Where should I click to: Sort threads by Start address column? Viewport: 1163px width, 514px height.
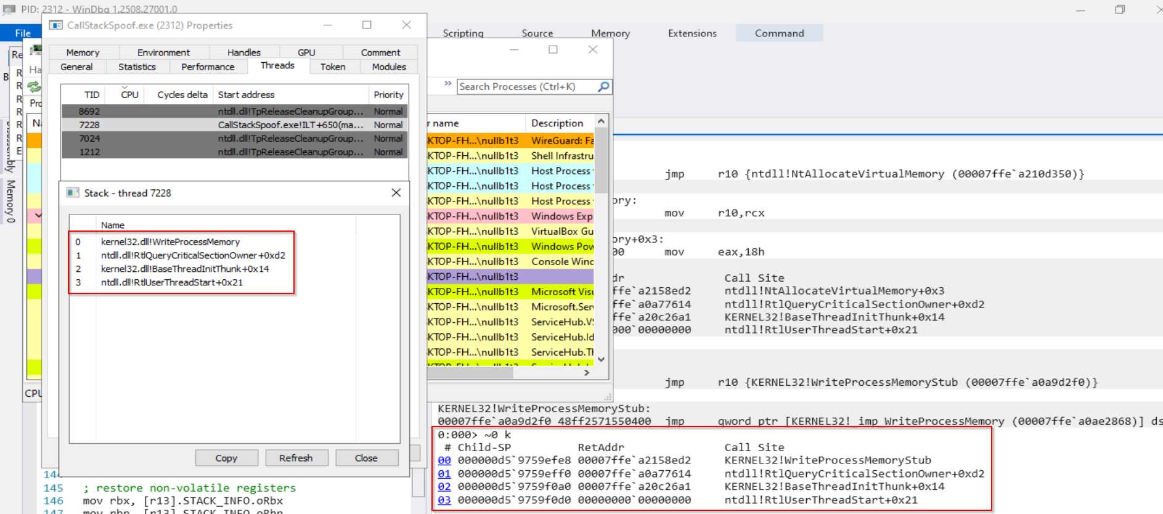[x=291, y=94]
